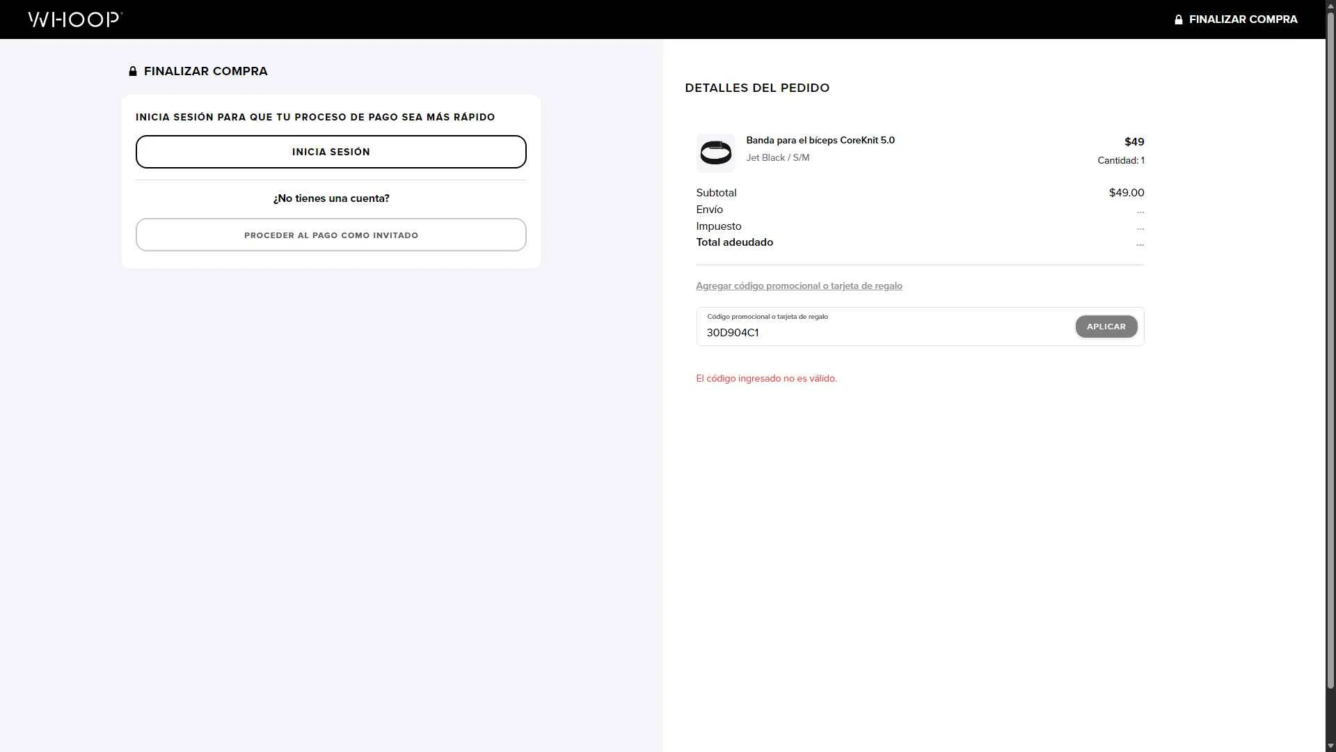Toggle the 'Agregar código promocional o tarjeta de regalo' link
Screen dimensions: 1336x752
coord(799,286)
